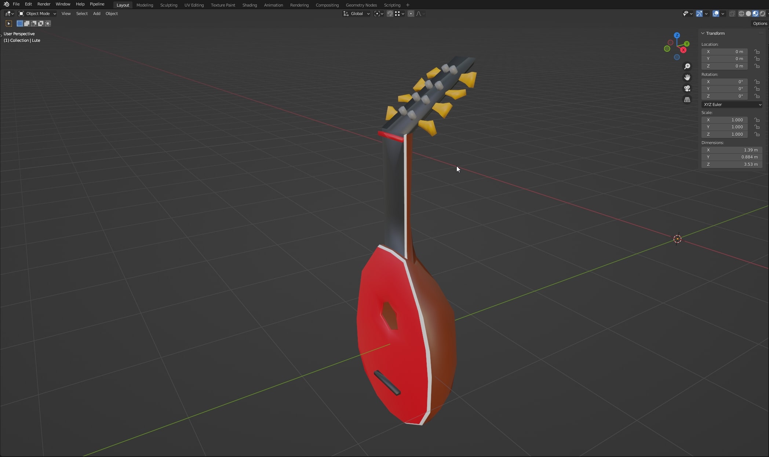Click the Options button
Image resolution: width=769 pixels, height=457 pixels.
759,23
